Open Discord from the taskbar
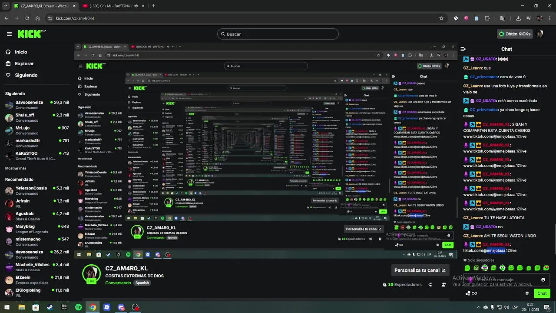556x313 pixels. (x=121, y=307)
